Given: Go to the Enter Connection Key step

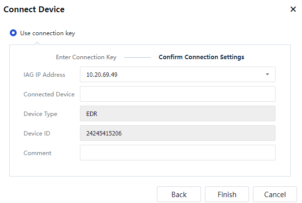Looking at the screenshot, I should (86, 57).
